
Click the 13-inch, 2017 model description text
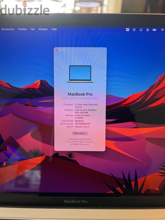pos(80,98)
